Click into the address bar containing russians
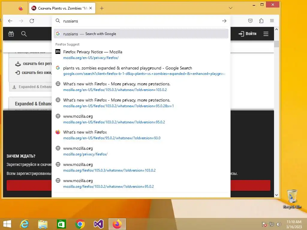Viewport: 307px width, 230px height. click(141, 21)
